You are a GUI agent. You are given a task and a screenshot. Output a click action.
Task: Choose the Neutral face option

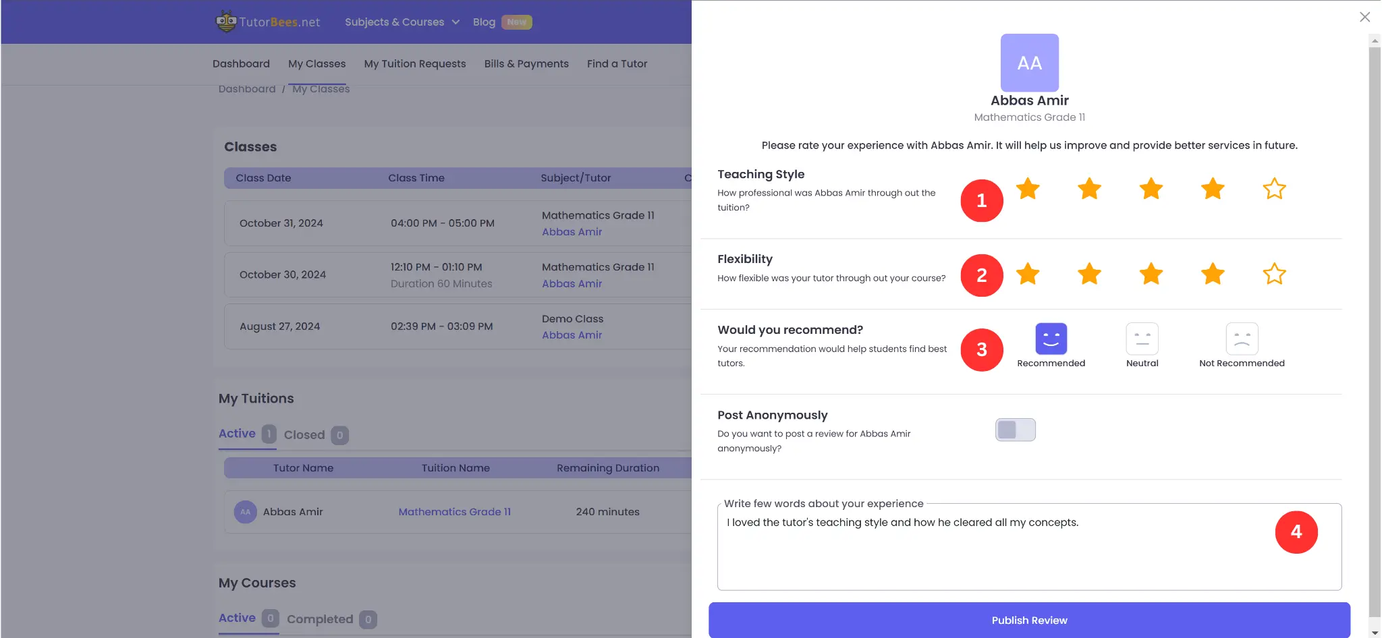[x=1142, y=339]
